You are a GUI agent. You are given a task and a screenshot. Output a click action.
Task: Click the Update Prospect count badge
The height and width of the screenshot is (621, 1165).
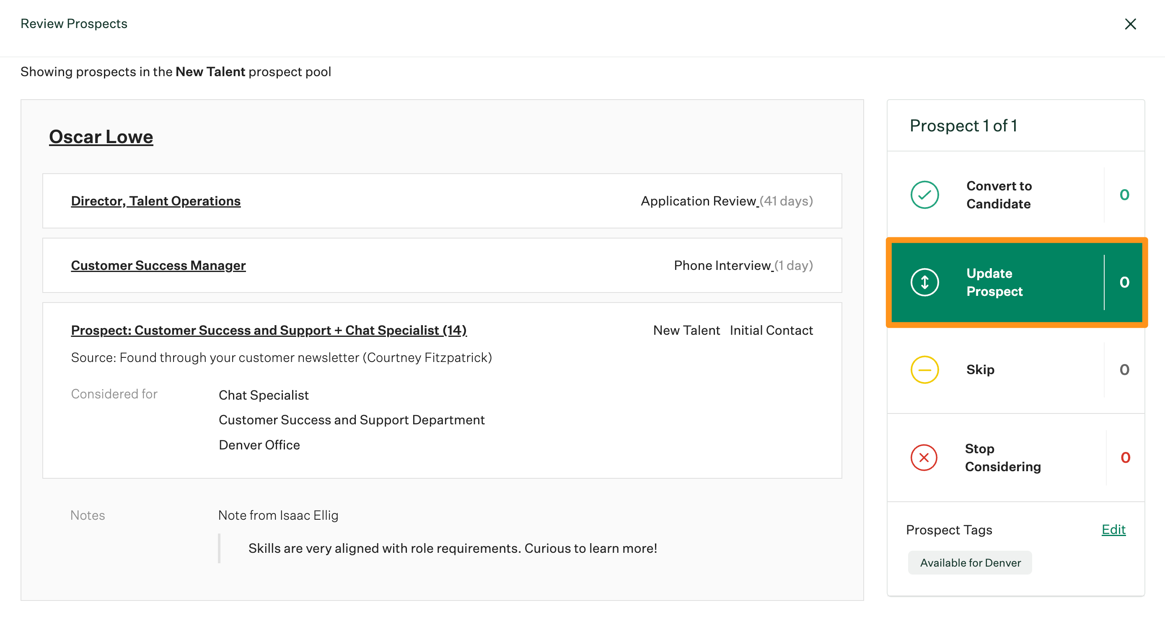[x=1124, y=282]
